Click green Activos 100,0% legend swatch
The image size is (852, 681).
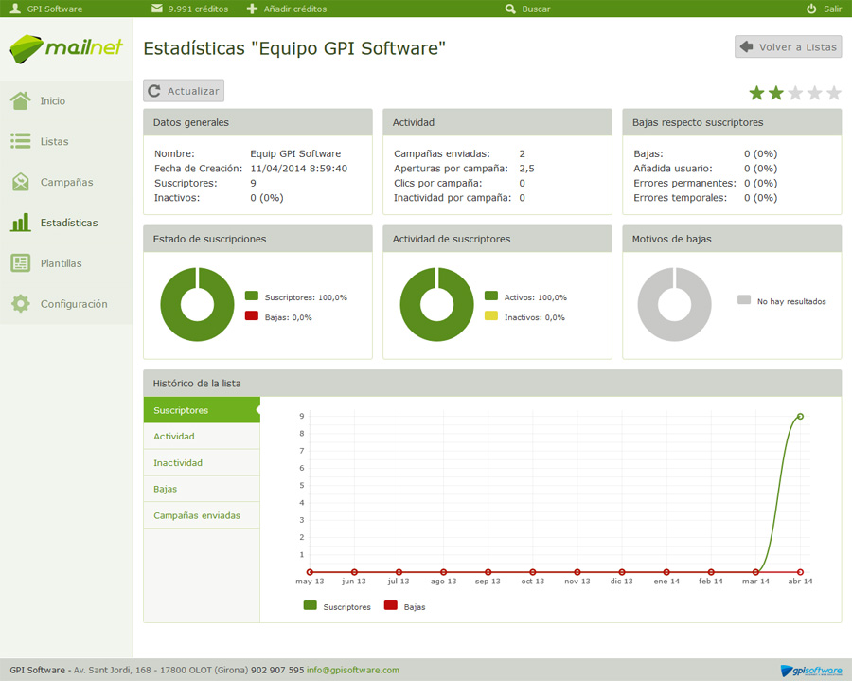pos(491,296)
